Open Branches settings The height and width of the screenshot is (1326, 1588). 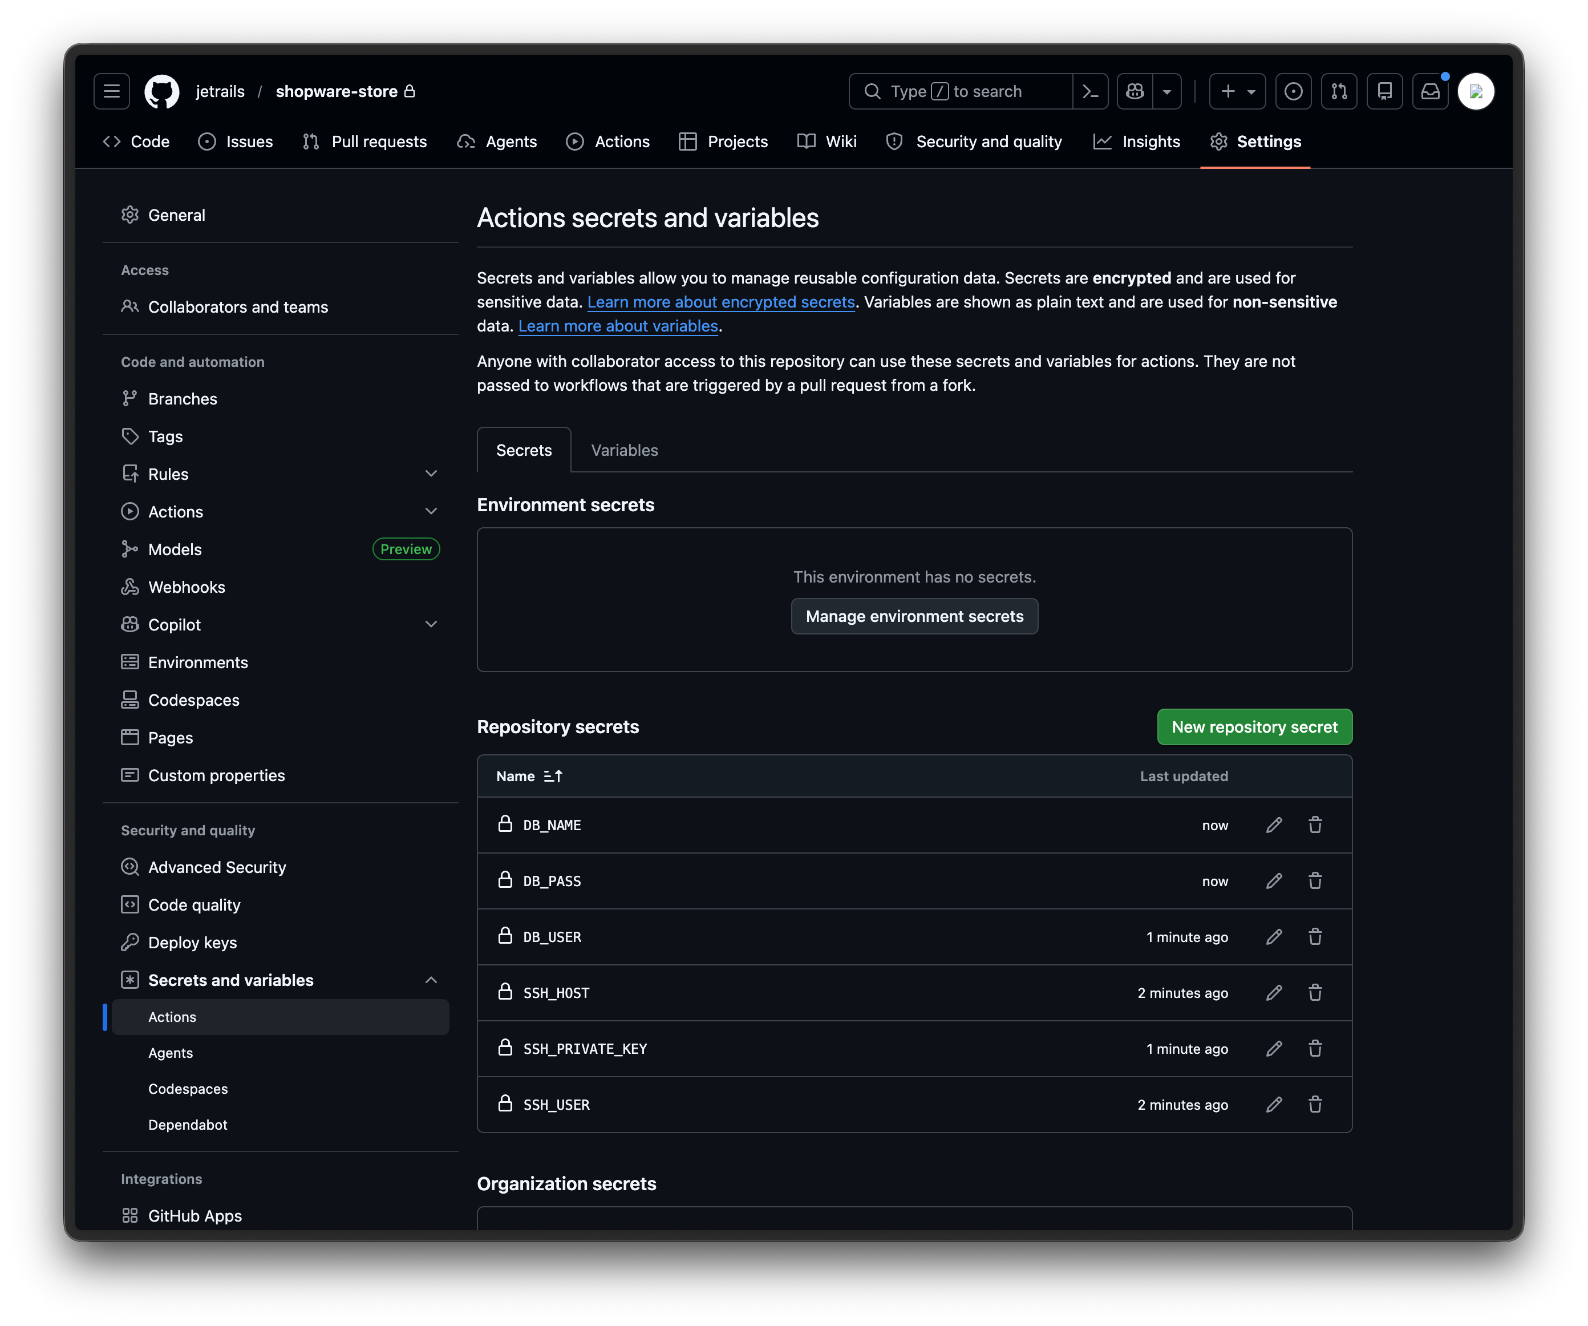(x=281, y=399)
